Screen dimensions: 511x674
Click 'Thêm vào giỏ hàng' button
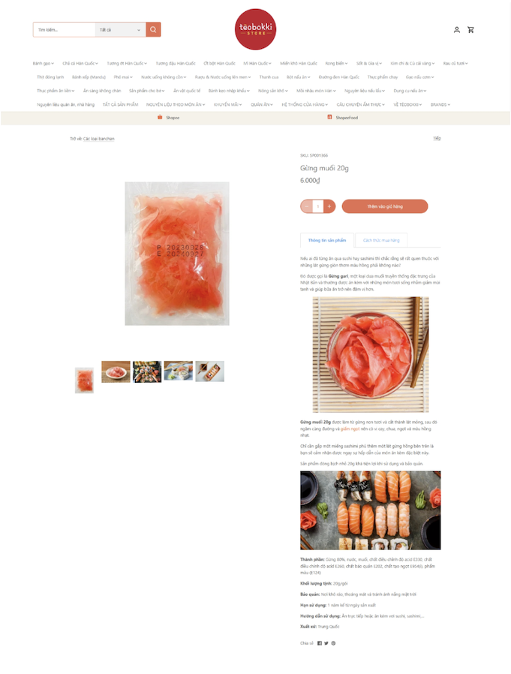[x=385, y=206]
